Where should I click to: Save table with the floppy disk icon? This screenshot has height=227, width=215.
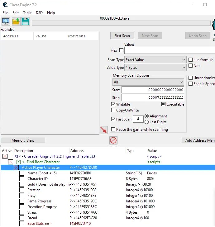click(26, 21)
